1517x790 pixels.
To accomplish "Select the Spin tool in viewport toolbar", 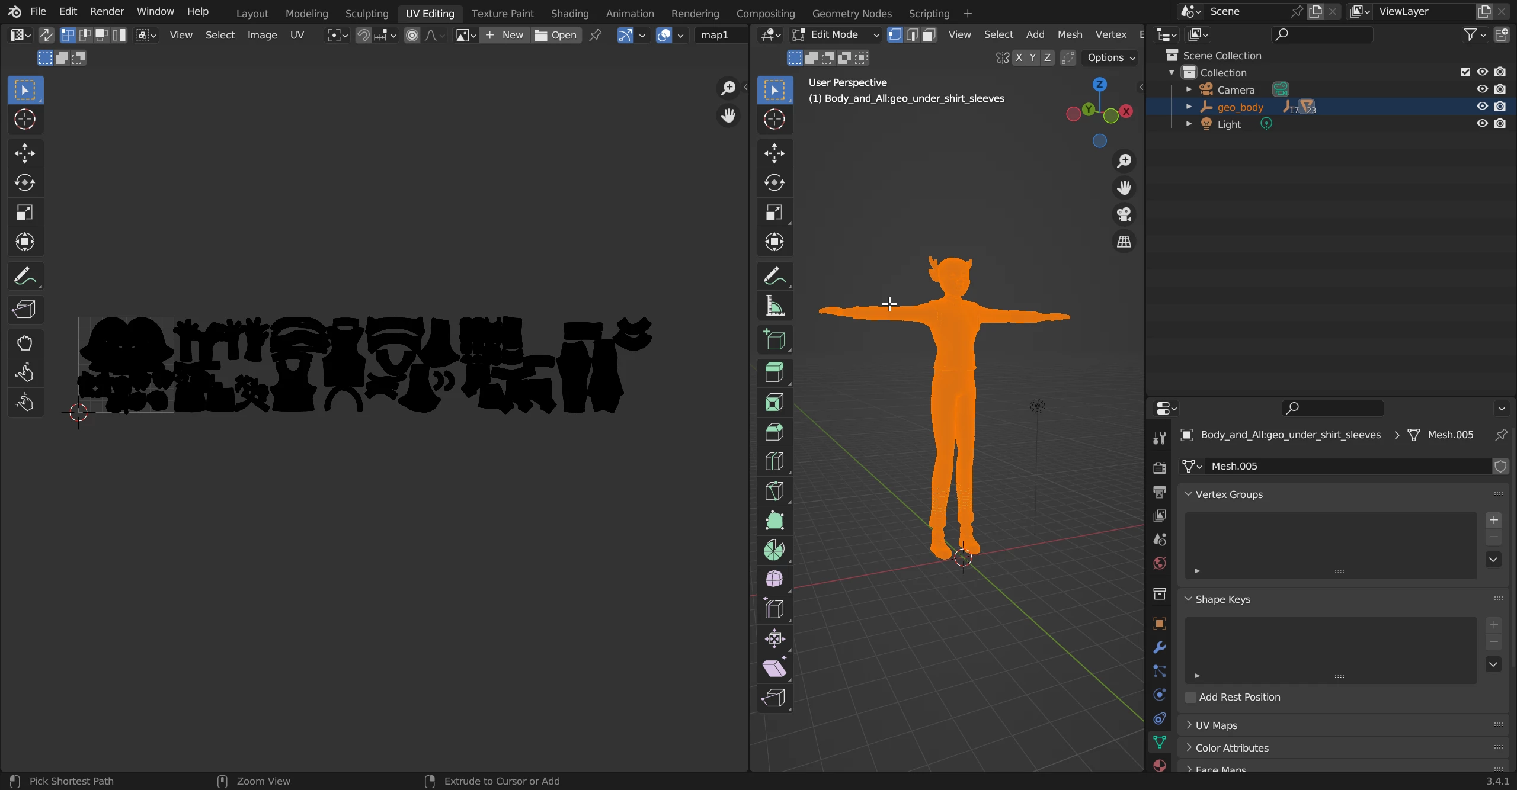I will (774, 550).
